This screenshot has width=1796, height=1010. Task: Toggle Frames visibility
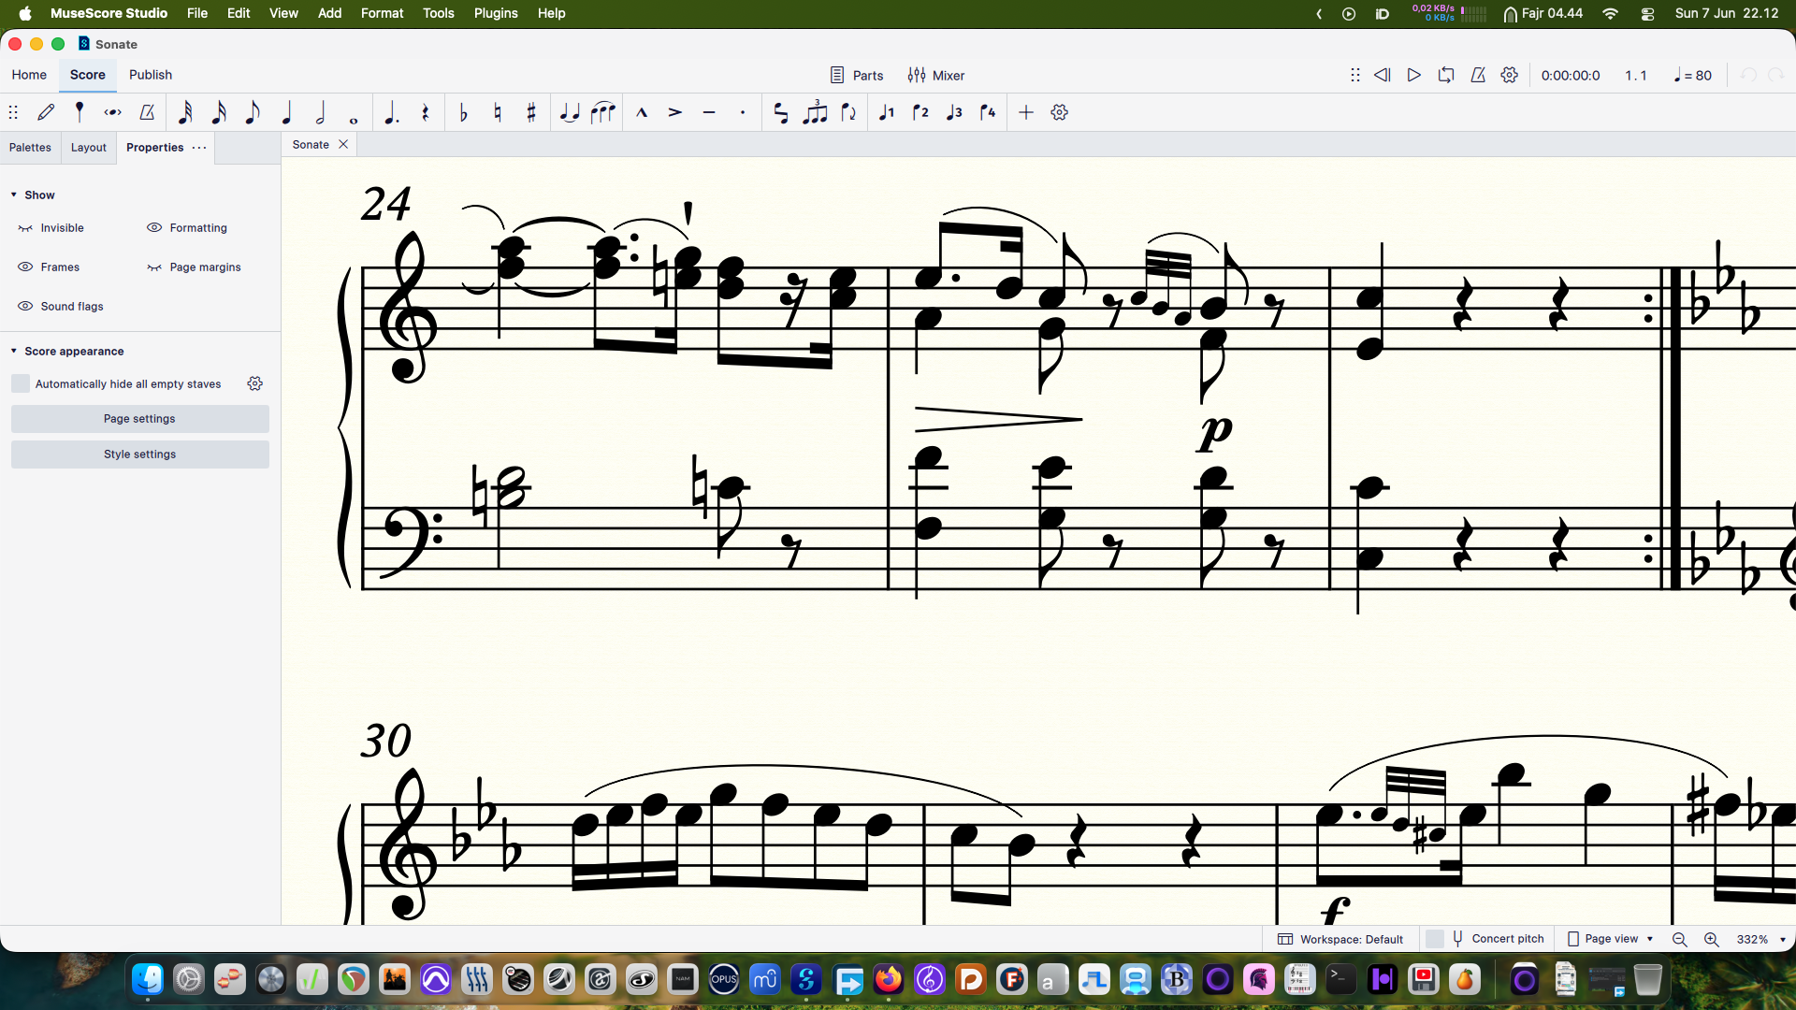click(x=49, y=267)
